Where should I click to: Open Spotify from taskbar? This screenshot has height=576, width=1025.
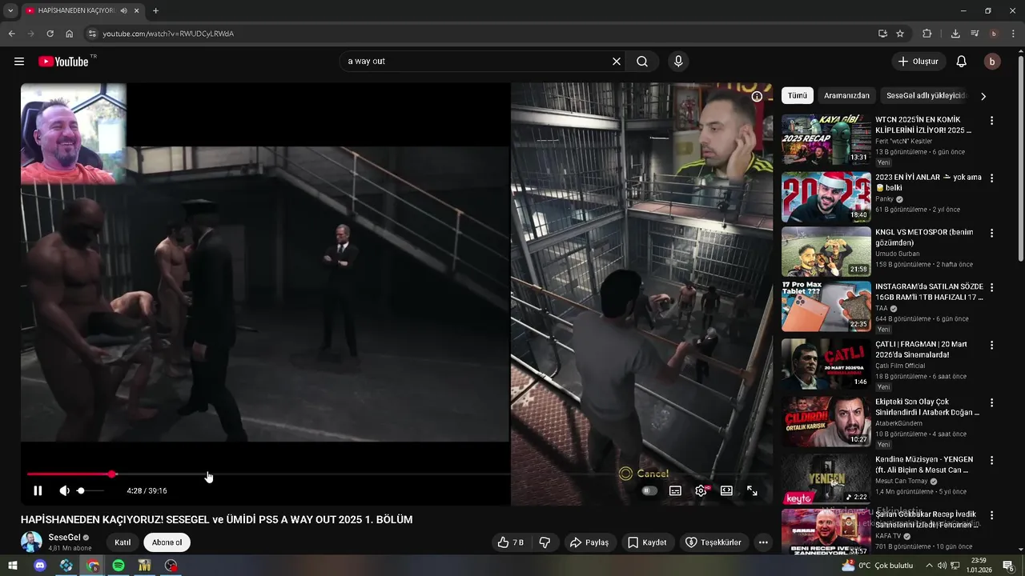[119, 566]
